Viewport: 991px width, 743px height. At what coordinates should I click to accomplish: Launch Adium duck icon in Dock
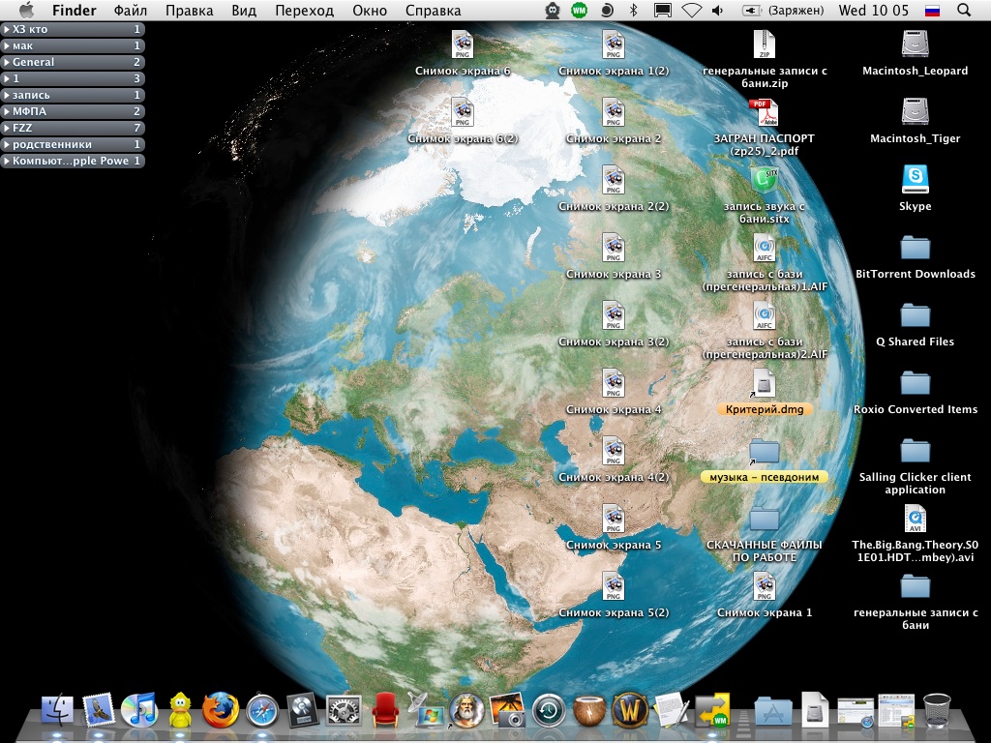(181, 709)
